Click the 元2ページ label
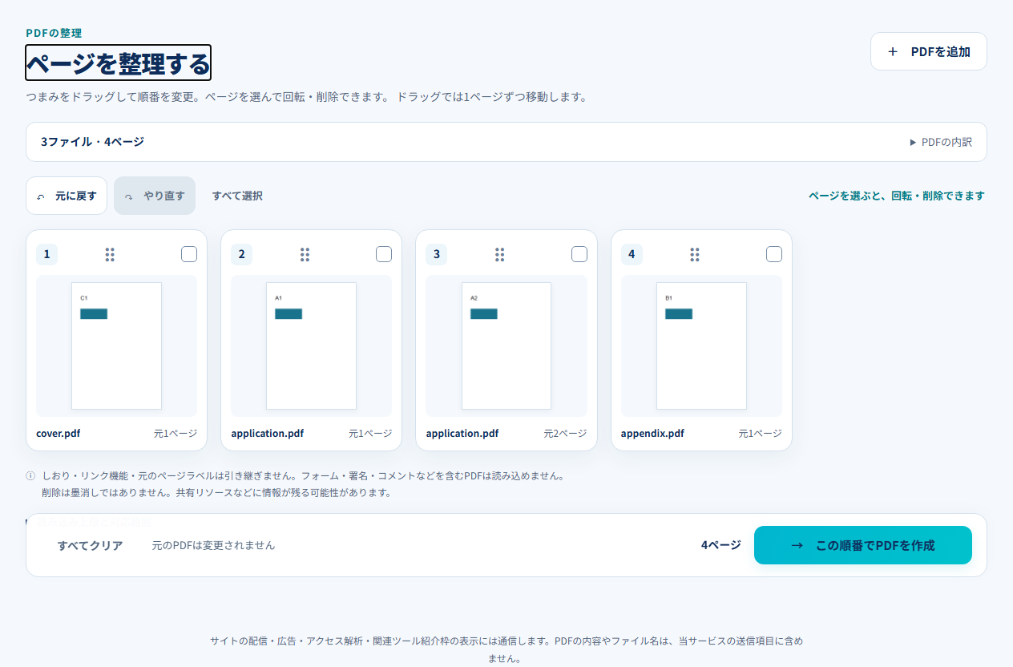1013x667 pixels. (565, 434)
